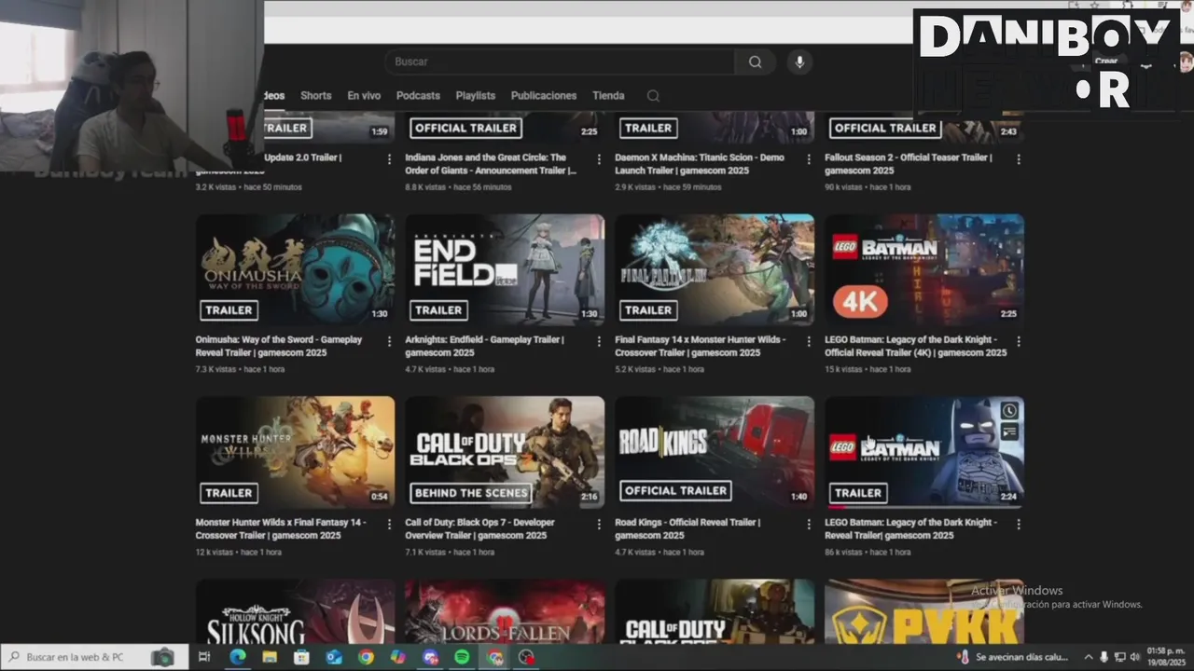Click the YouTube search magnifier button

pyautogui.click(x=755, y=62)
